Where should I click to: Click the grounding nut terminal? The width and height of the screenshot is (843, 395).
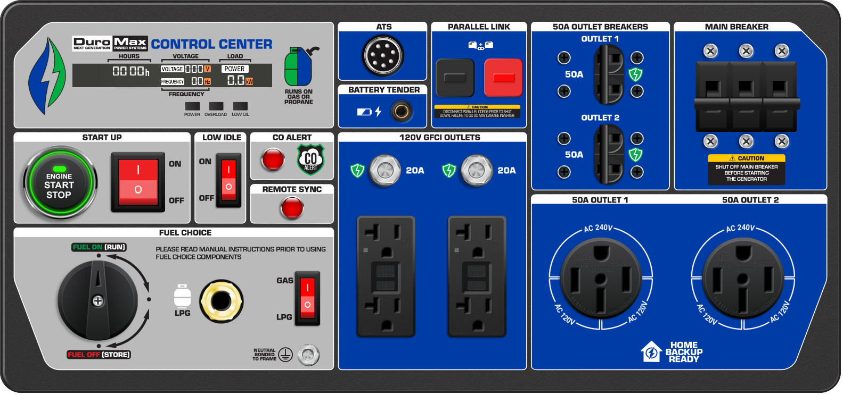tap(308, 355)
